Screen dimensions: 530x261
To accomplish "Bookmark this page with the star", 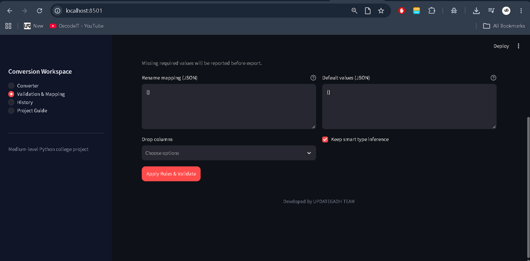I will pos(381,11).
